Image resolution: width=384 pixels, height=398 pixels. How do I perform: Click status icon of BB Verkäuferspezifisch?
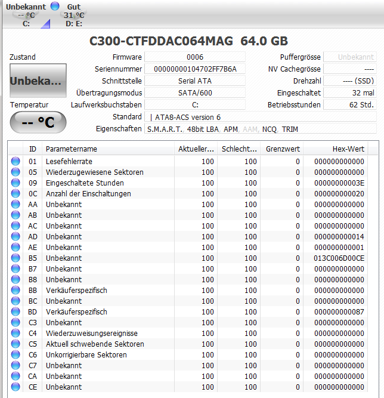tap(16, 290)
